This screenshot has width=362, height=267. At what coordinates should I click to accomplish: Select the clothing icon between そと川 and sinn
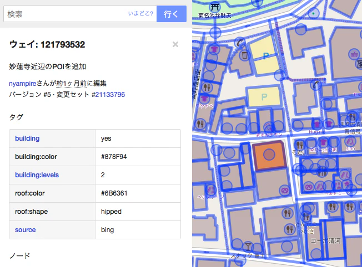pyautogui.click(x=323, y=142)
